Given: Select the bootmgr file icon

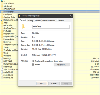Looking at the screenshot, I should [x=2, y=58].
